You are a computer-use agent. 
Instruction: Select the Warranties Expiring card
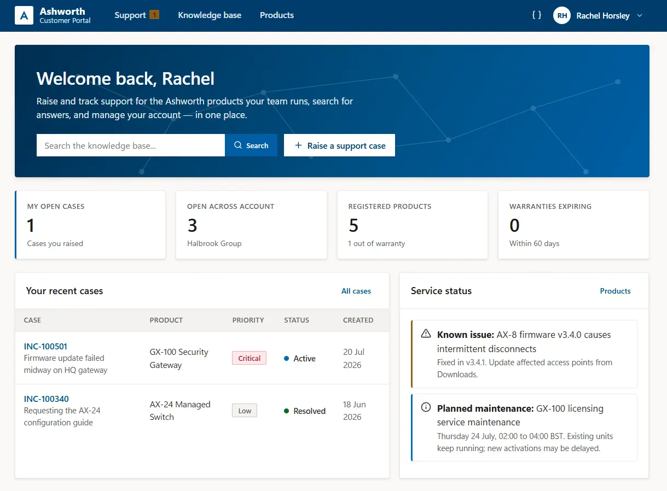click(573, 225)
